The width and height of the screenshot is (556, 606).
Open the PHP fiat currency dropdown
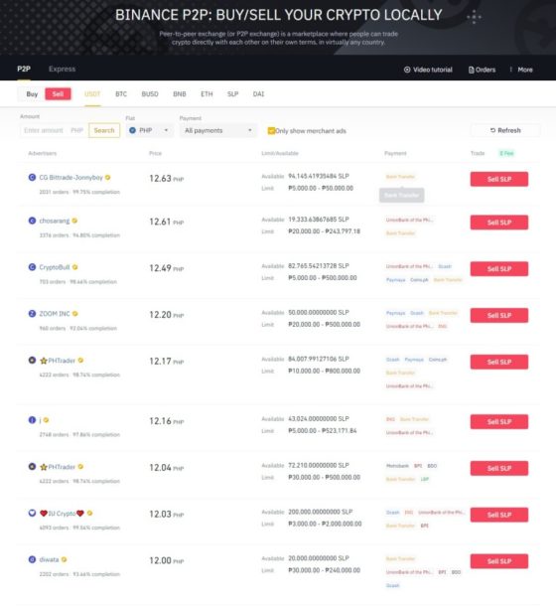click(150, 130)
